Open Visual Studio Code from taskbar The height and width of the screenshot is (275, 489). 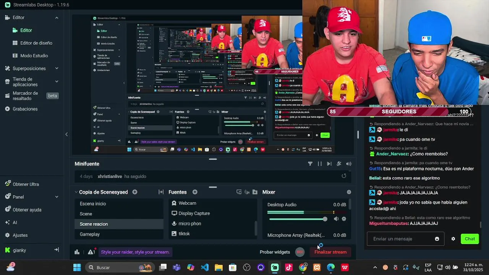205,267
